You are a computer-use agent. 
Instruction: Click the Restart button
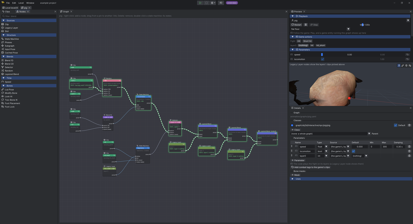pos(296,25)
